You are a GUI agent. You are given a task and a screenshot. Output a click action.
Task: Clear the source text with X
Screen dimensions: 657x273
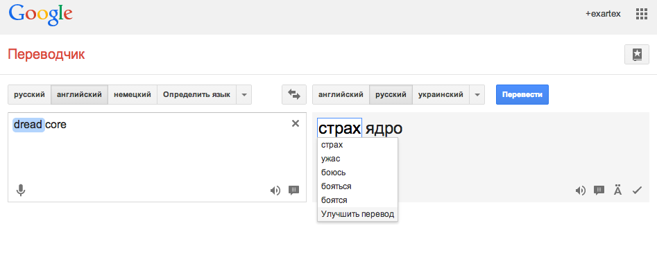pyautogui.click(x=296, y=123)
